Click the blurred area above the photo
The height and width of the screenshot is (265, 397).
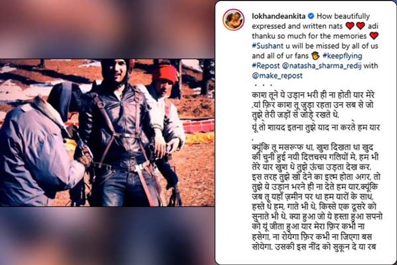click(x=107, y=29)
